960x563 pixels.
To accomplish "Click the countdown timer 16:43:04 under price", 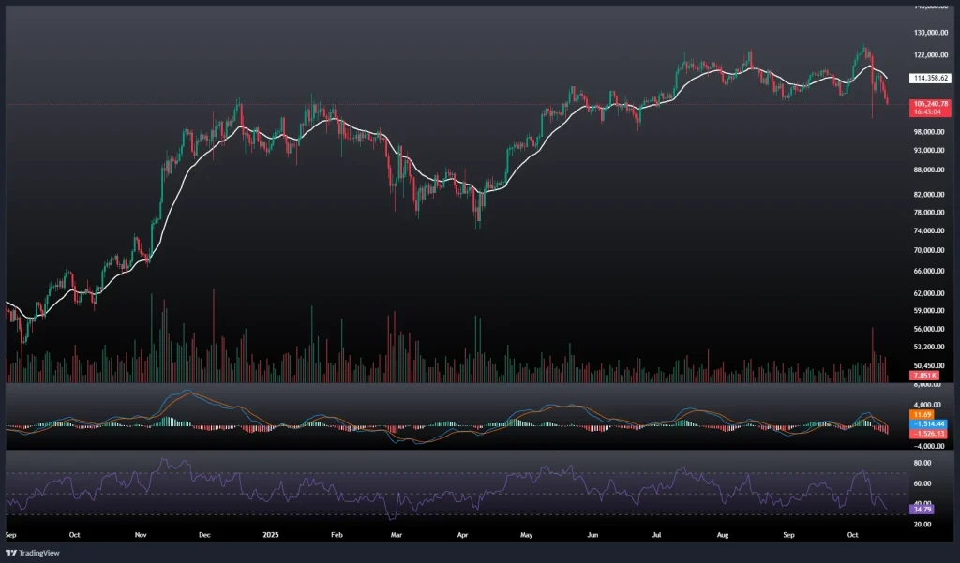I will point(928,111).
